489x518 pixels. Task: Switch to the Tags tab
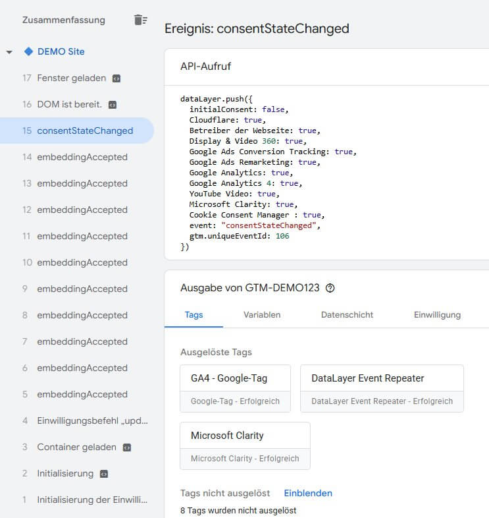pos(193,315)
